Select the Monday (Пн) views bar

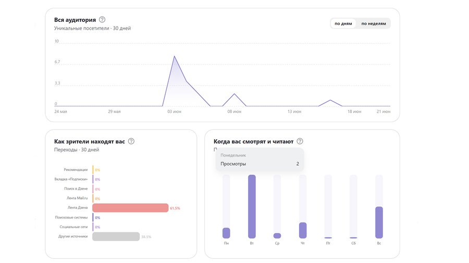click(x=226, y=232)
